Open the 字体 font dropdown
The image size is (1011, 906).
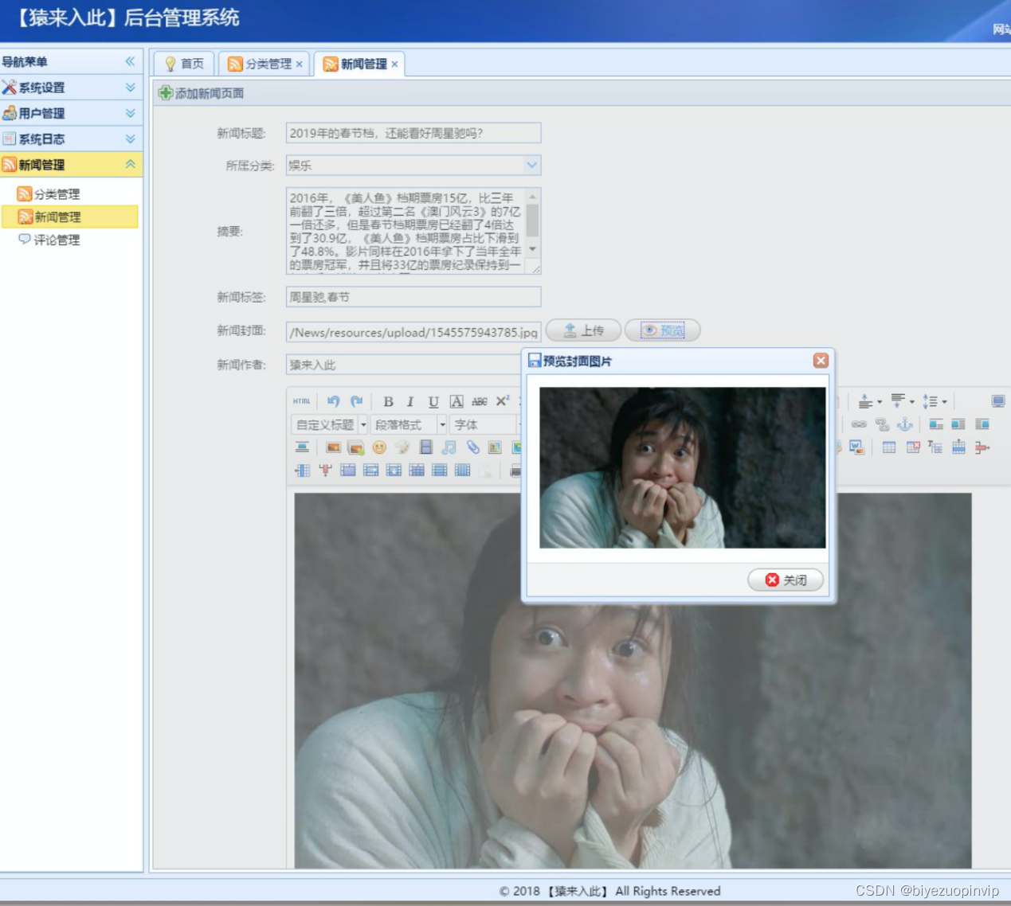[x=484, y=424]
